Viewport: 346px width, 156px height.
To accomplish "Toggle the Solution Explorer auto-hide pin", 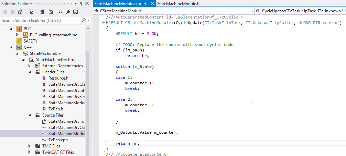I will pos(82,3).
